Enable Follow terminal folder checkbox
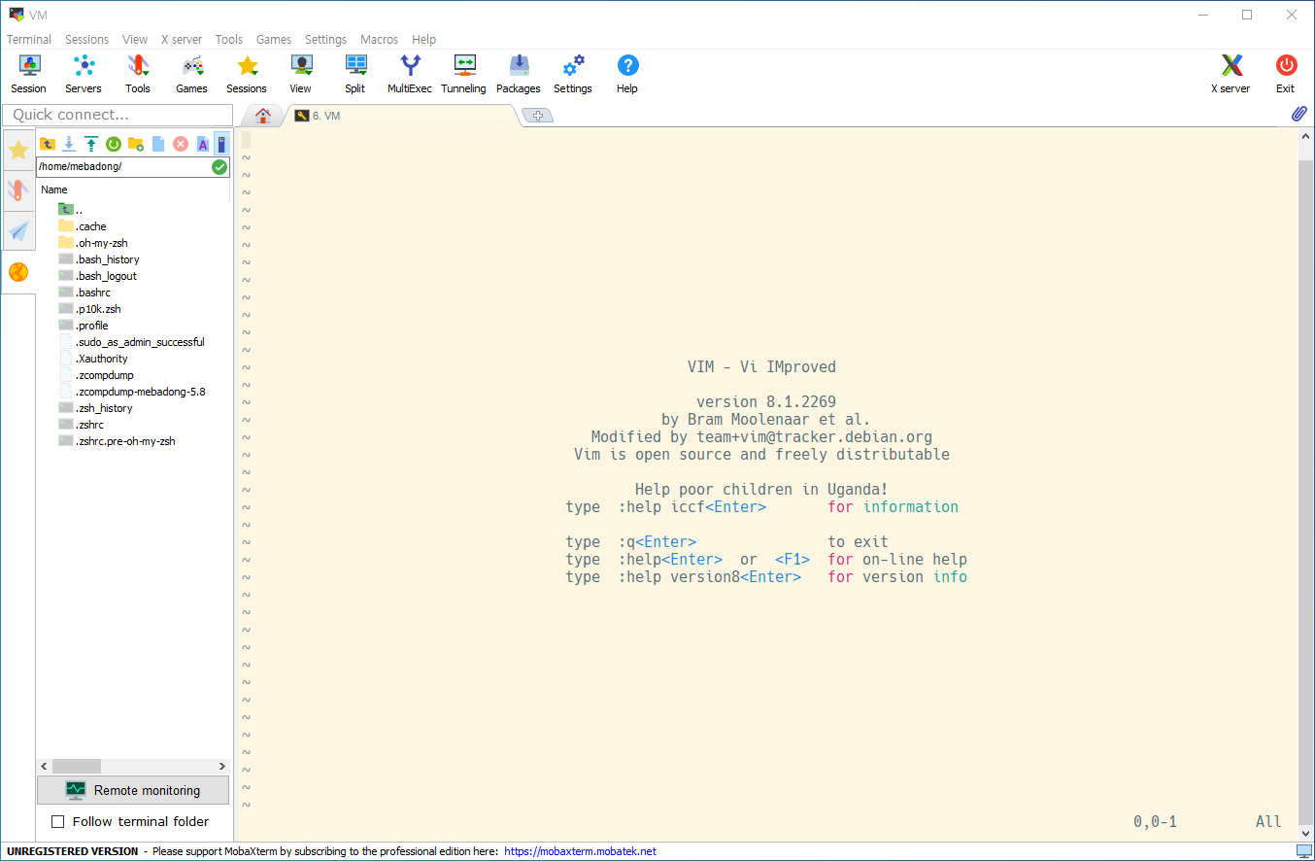The height and width of the screenshot is (861, 1315). pos(57,821)
